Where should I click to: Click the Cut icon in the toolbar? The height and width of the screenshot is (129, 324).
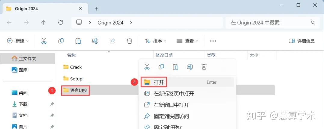pos(44,41)
